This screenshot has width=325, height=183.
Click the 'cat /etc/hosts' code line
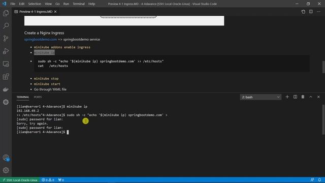[x=53, y=66]
